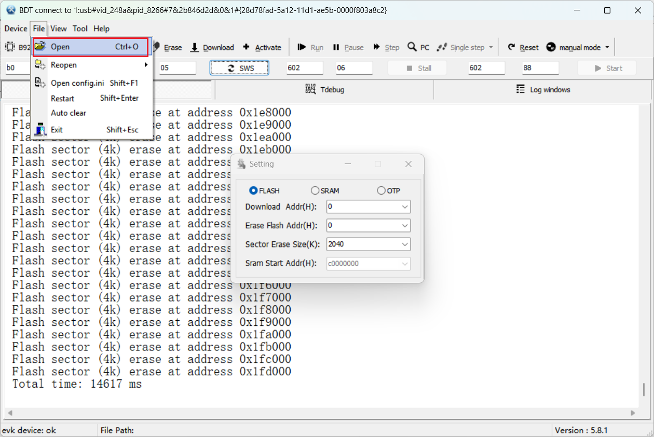Click the vertical scrollbar thumb
Viewport: 654px width, 437px height.
pyautogui.click(x=644, y=390)
